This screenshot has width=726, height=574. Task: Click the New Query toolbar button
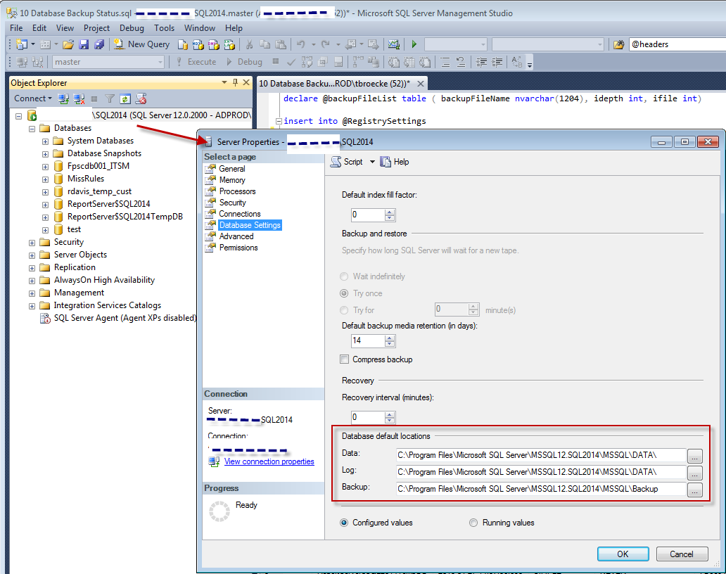point(141,44)
